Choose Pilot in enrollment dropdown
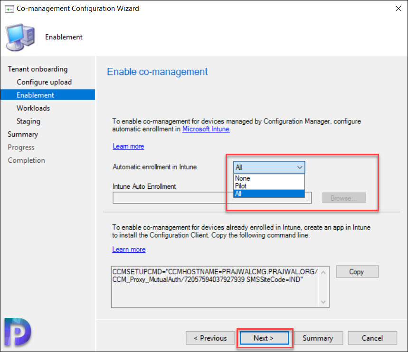Image resolution: width=408 pixels, height=352 pixels. pos(269,186)
